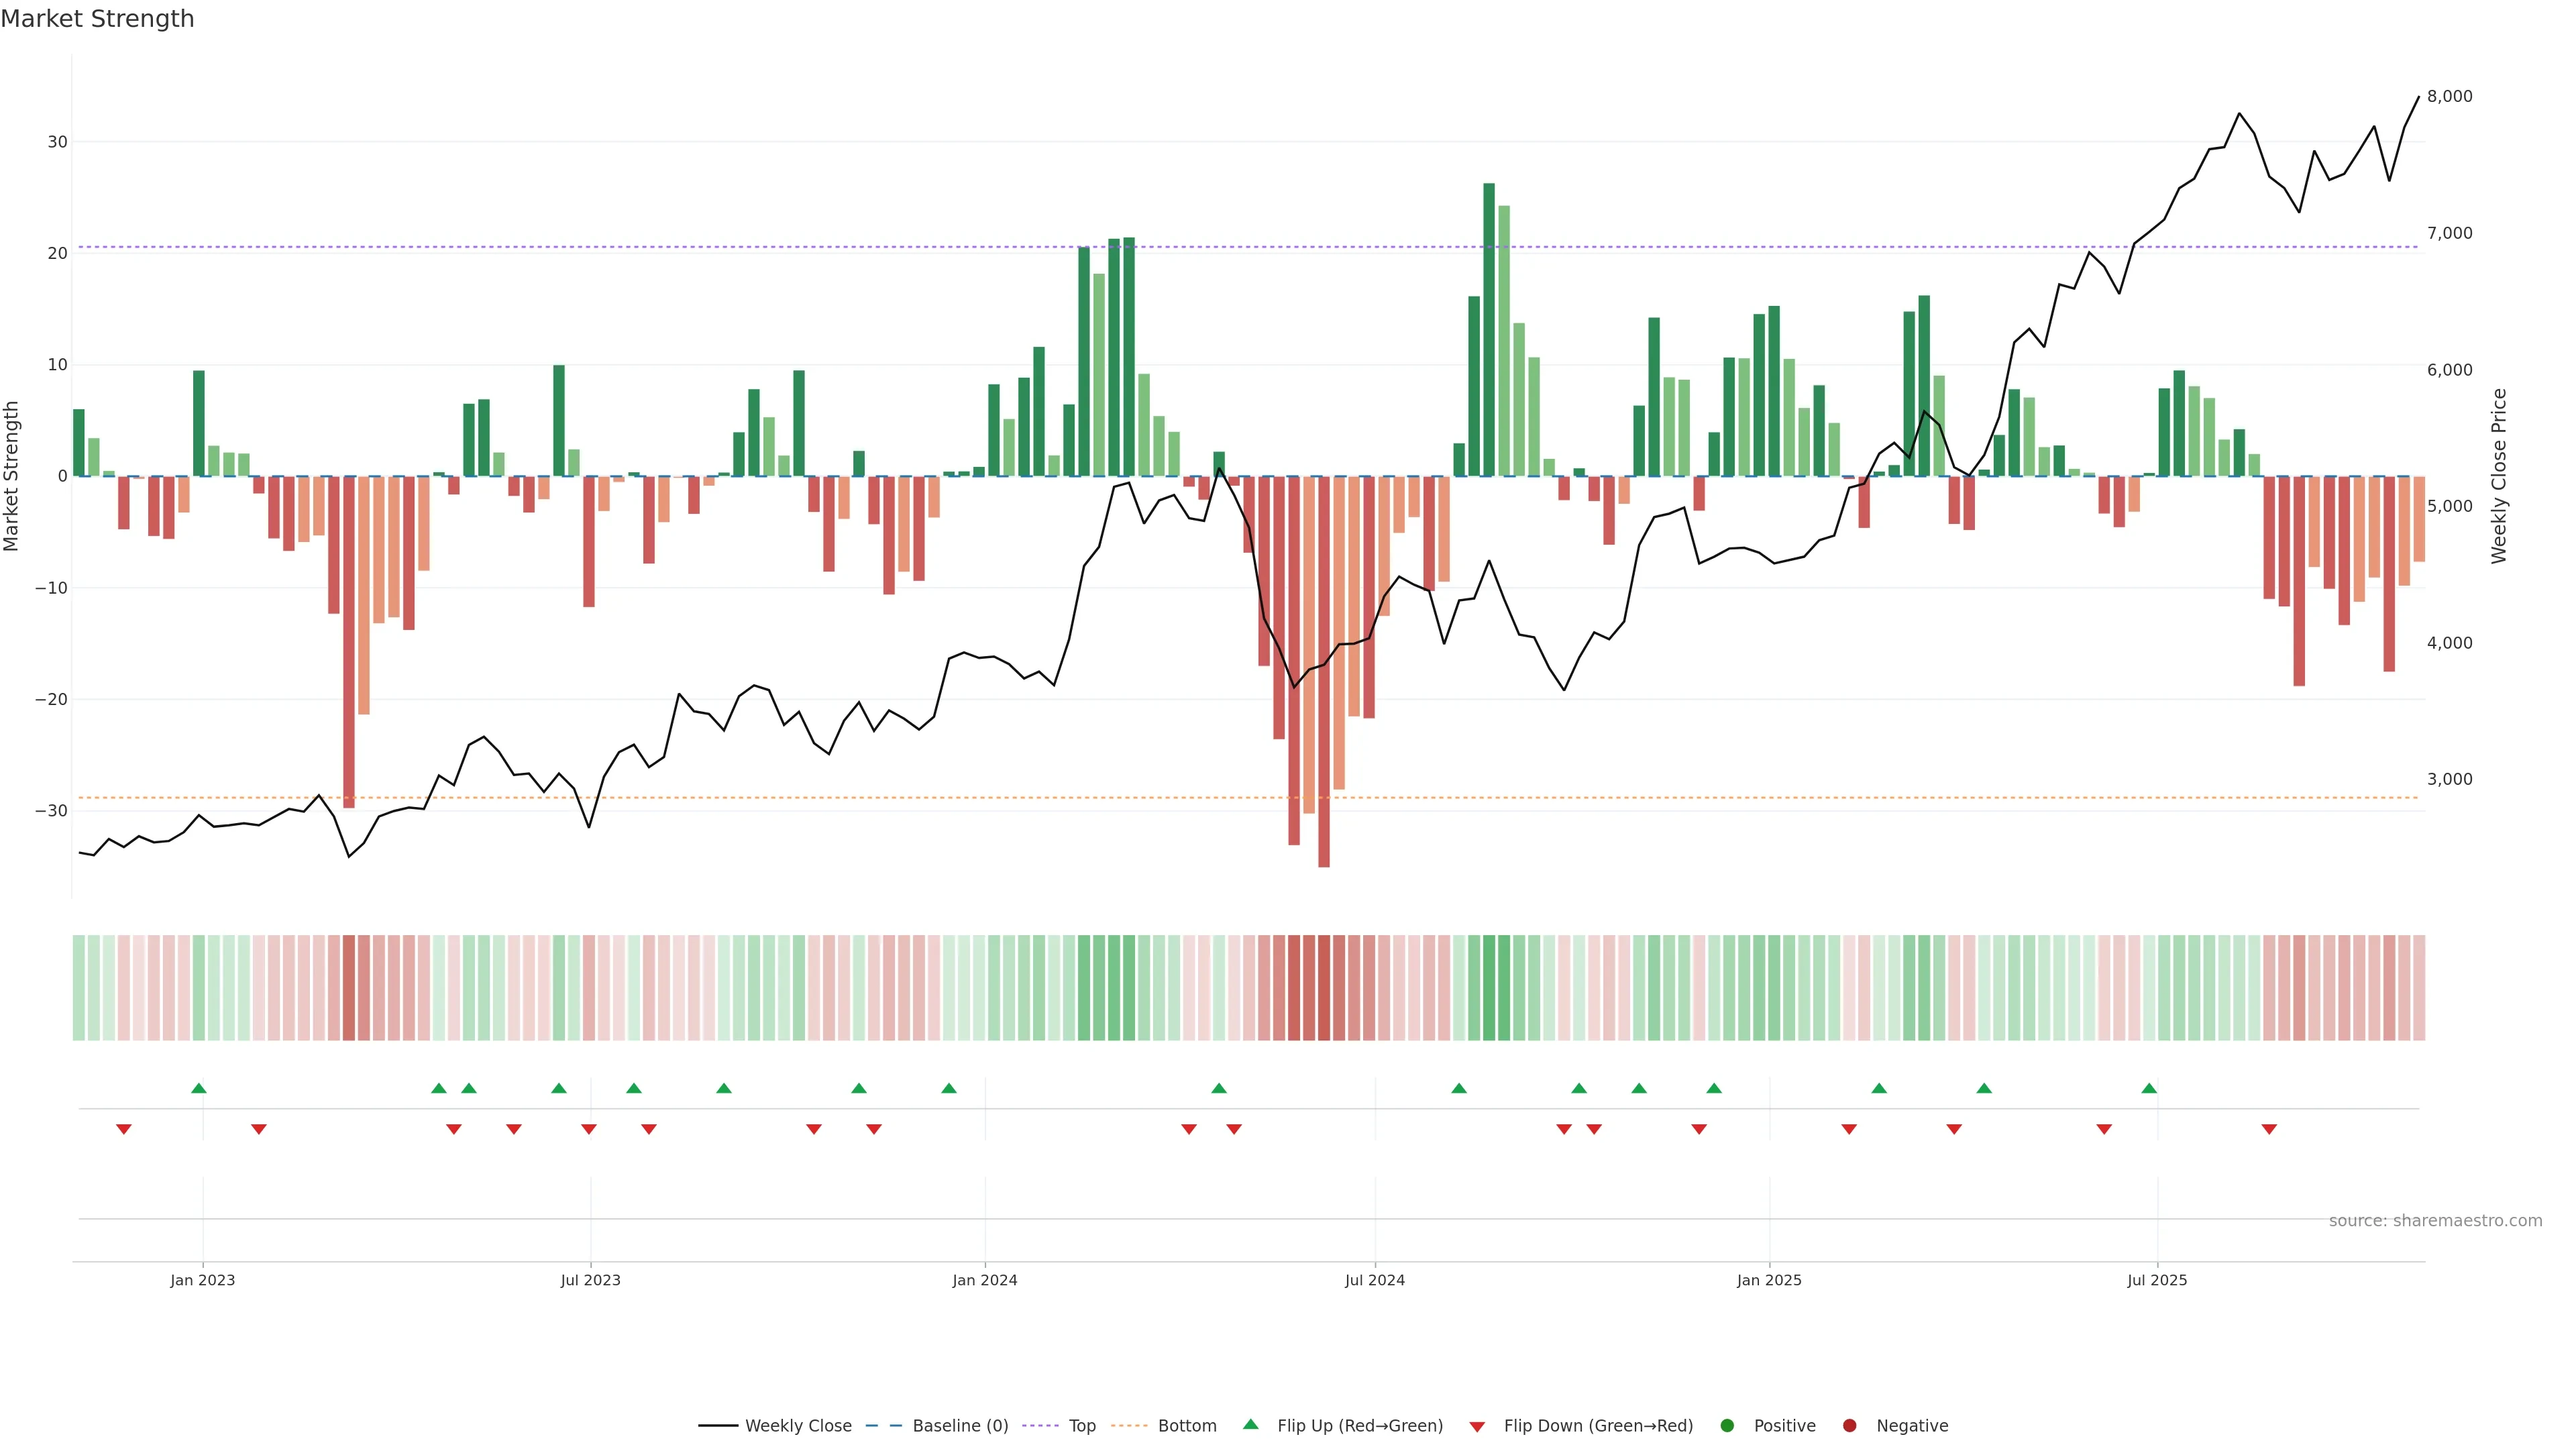
Task: Click the dark red Negative circle icon
Action: tap(1849, 1425)
